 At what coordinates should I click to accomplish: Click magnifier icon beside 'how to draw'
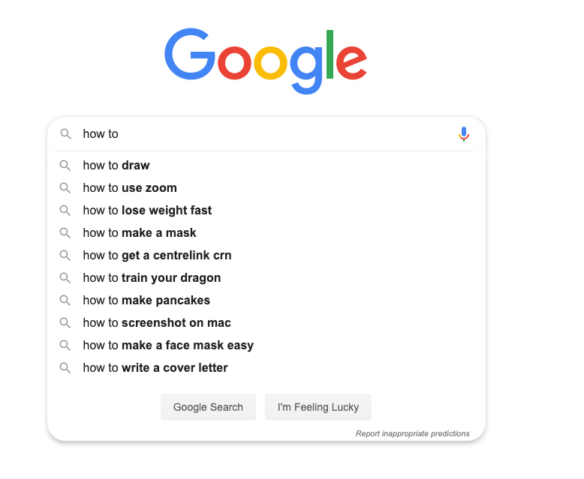click(x=65, y=166)
